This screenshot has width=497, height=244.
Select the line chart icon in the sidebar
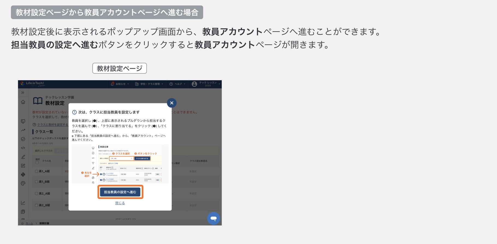pyautogui.click(x=23, y=203)
